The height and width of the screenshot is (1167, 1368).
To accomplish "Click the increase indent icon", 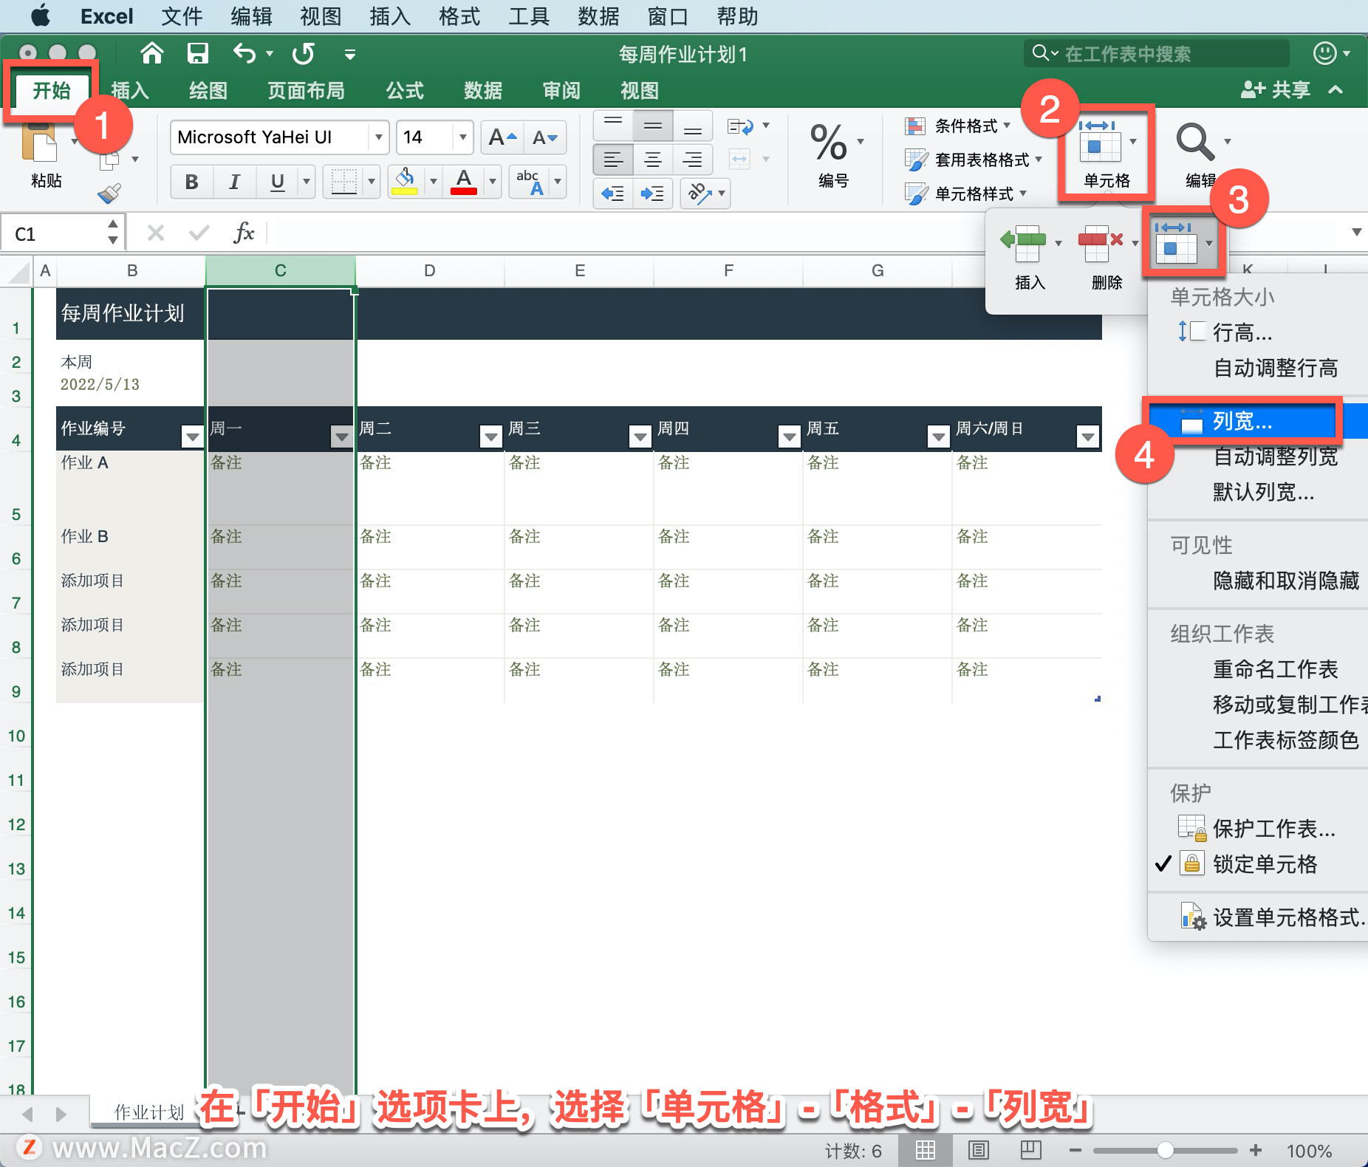I will pos(652,194).
